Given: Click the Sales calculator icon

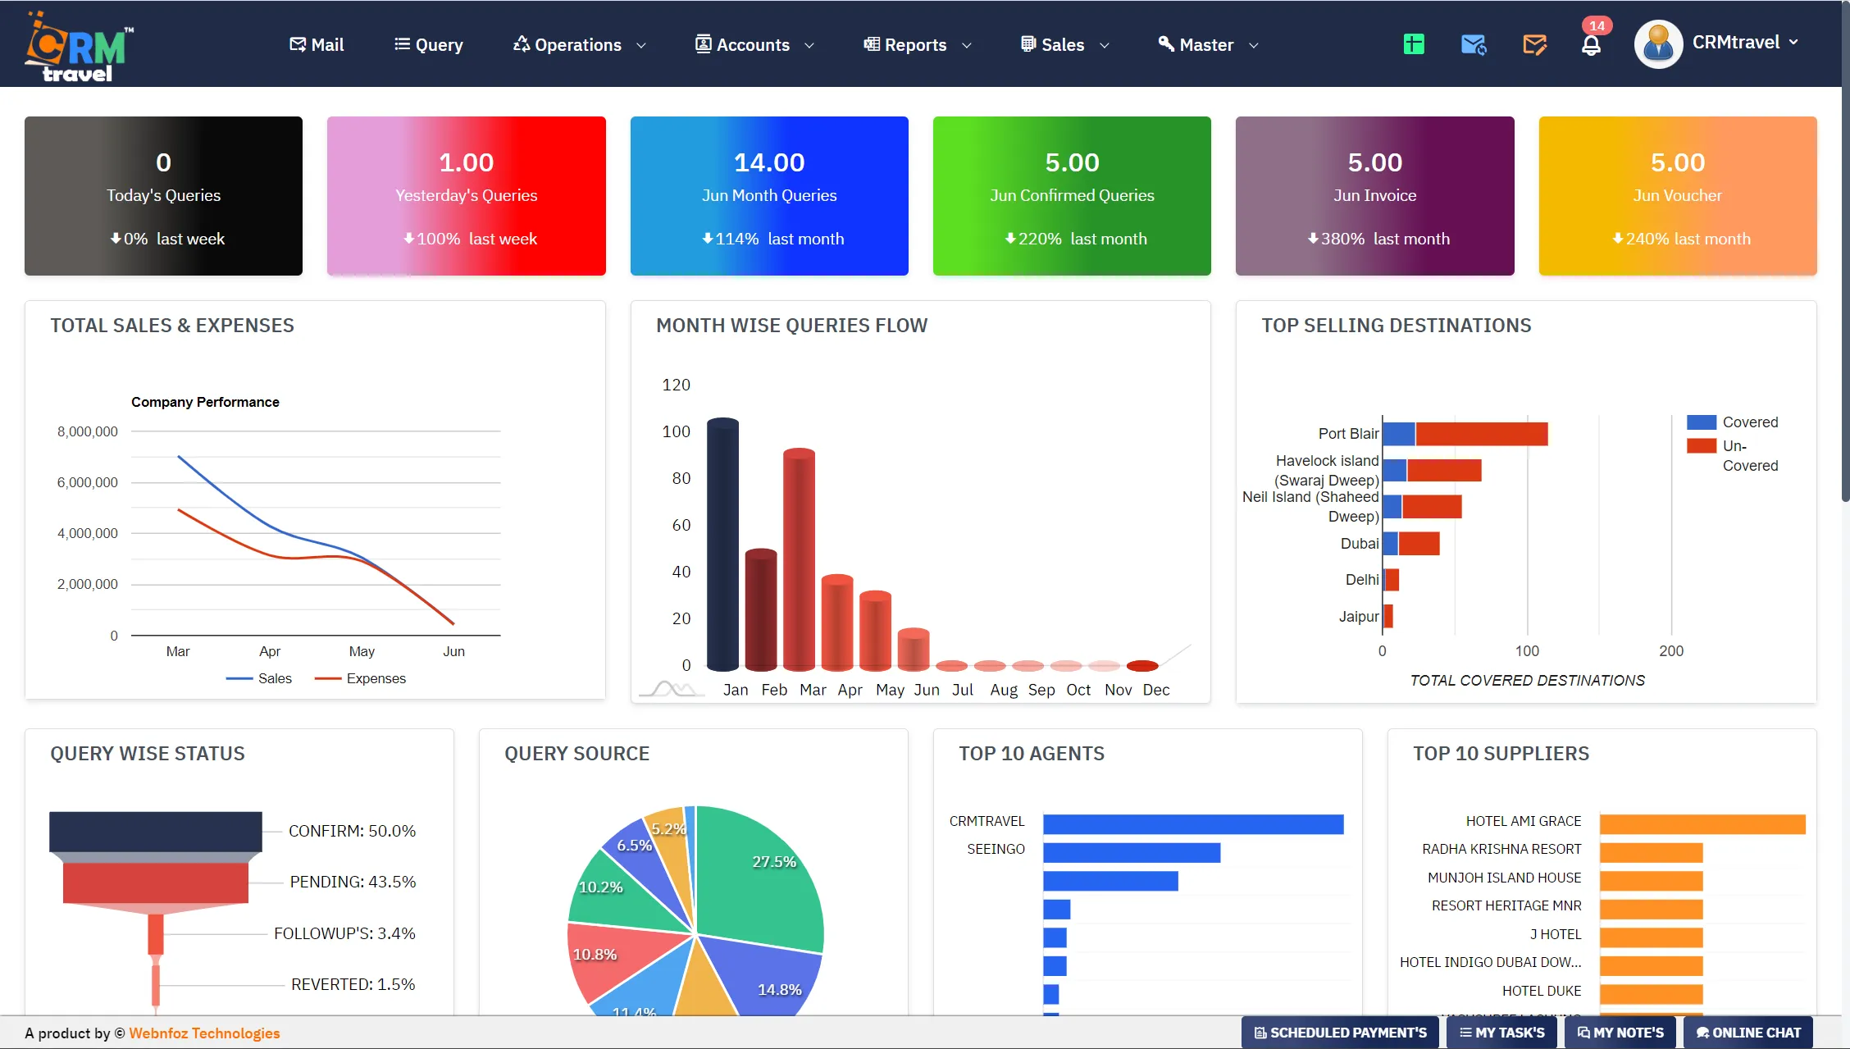Looking at the screenshot, I should [x=1028, y=44].
